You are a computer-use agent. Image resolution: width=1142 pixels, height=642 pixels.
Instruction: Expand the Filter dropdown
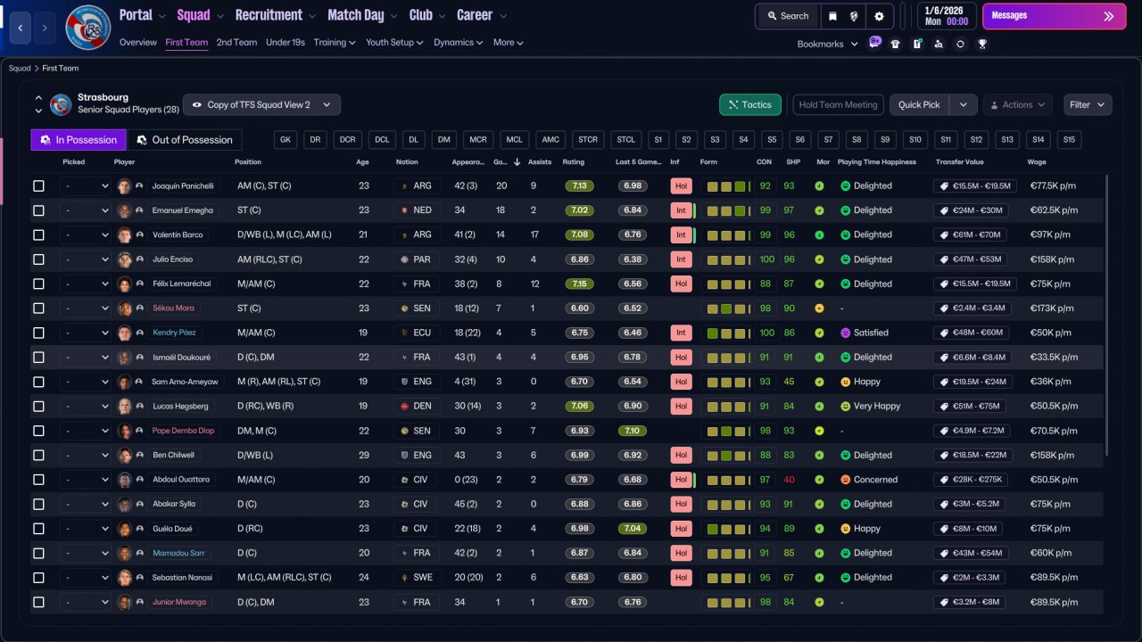point(1088,104)
